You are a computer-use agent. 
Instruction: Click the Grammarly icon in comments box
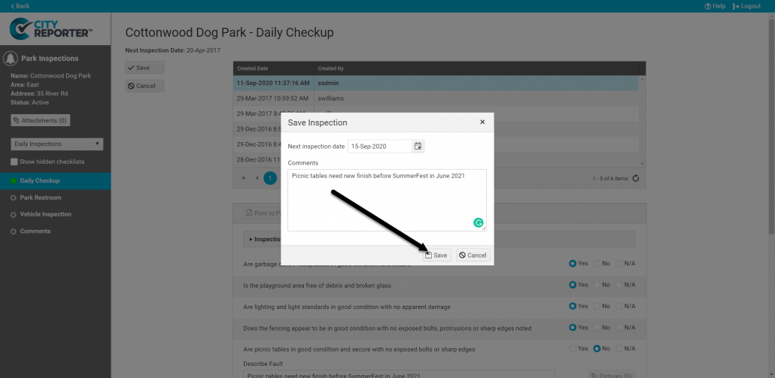(x=478, y=222)
